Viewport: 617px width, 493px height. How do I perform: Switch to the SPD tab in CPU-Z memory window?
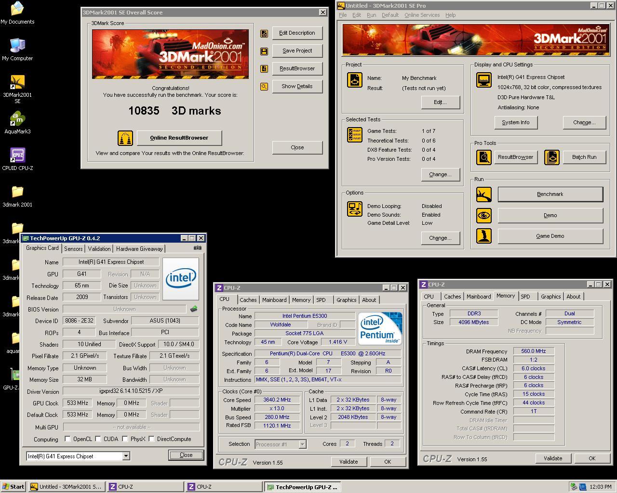point(525,297)
